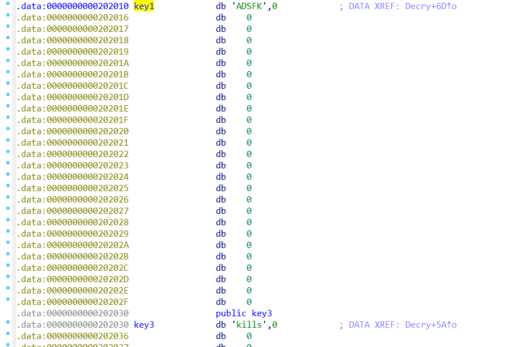The width and height of the screenshot is (521, 347).
Task: Select address .data:000000000020201A
Action: (72, 63)
